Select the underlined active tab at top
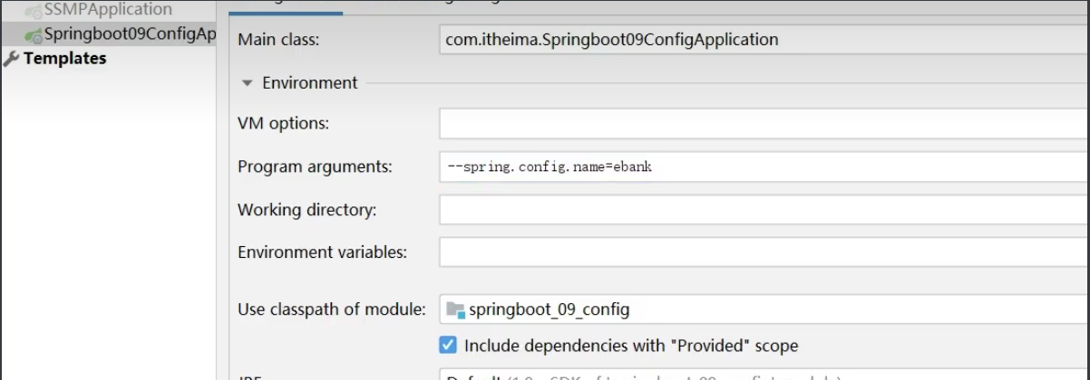Viewport: 1090px width, 380px height. 285,5
